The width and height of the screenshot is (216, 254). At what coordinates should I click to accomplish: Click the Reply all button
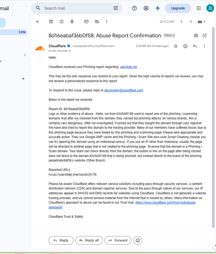coord(89,240)
